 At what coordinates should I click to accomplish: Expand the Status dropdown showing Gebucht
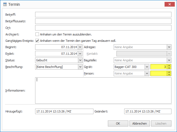point(80,60)
